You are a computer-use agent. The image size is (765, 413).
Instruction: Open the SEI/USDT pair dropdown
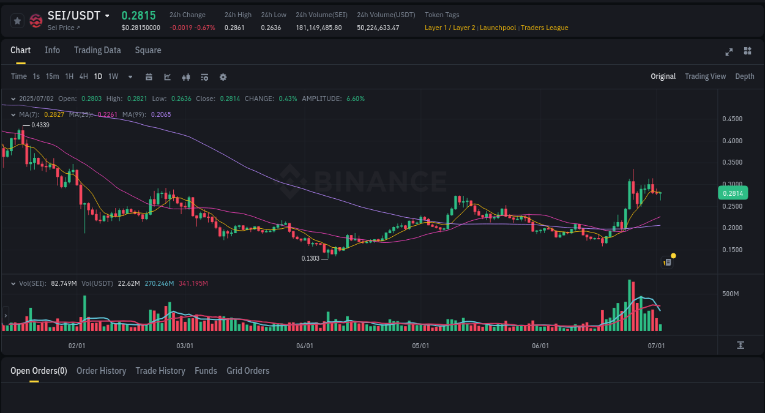[x=107, y=15]
